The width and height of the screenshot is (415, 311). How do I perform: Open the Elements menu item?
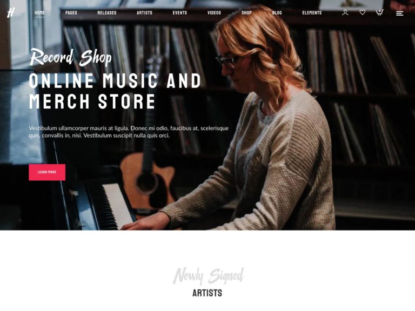[312, 13]
